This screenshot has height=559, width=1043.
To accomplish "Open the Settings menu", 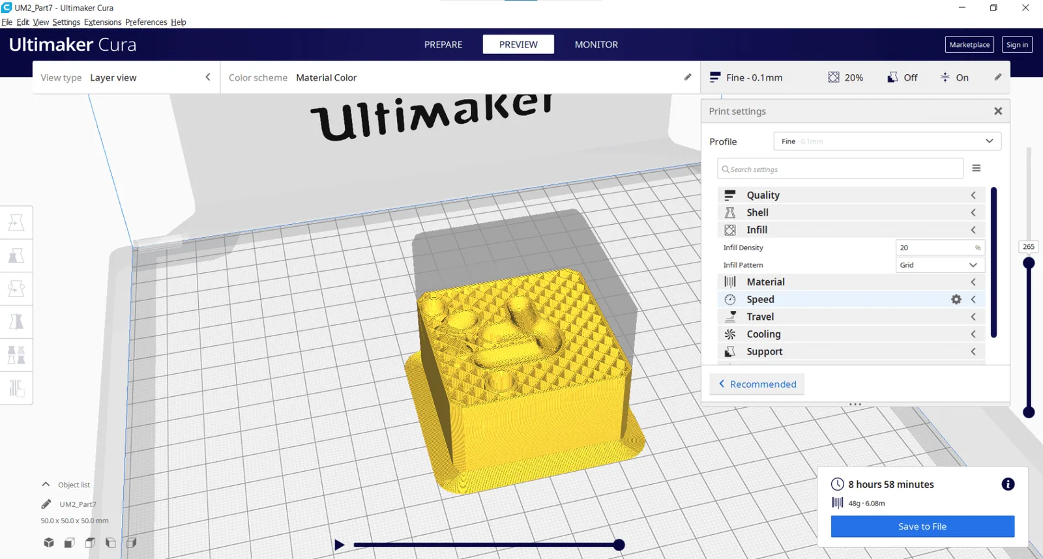I will 66,22.
